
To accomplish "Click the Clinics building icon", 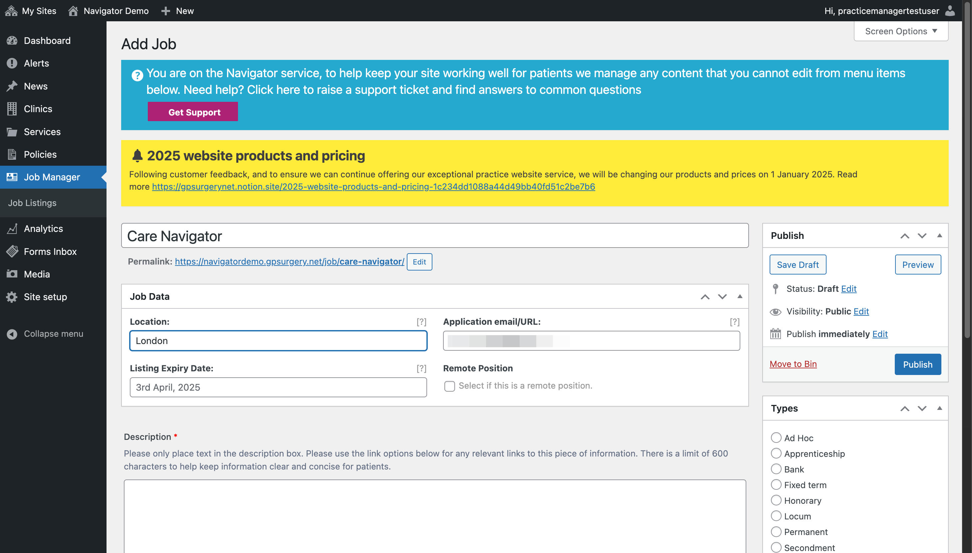I will [12, 109].
